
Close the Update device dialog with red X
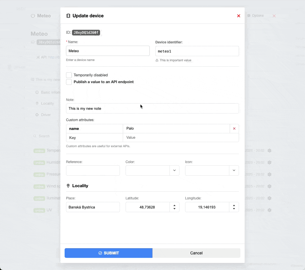click(x=239, y=16)
